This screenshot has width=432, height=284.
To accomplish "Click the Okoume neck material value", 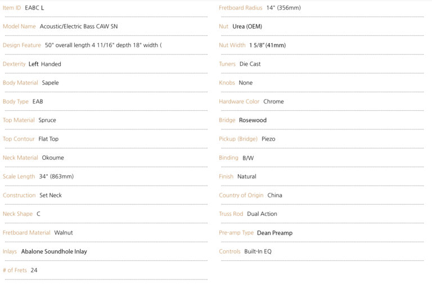I will tap(53, 158).
